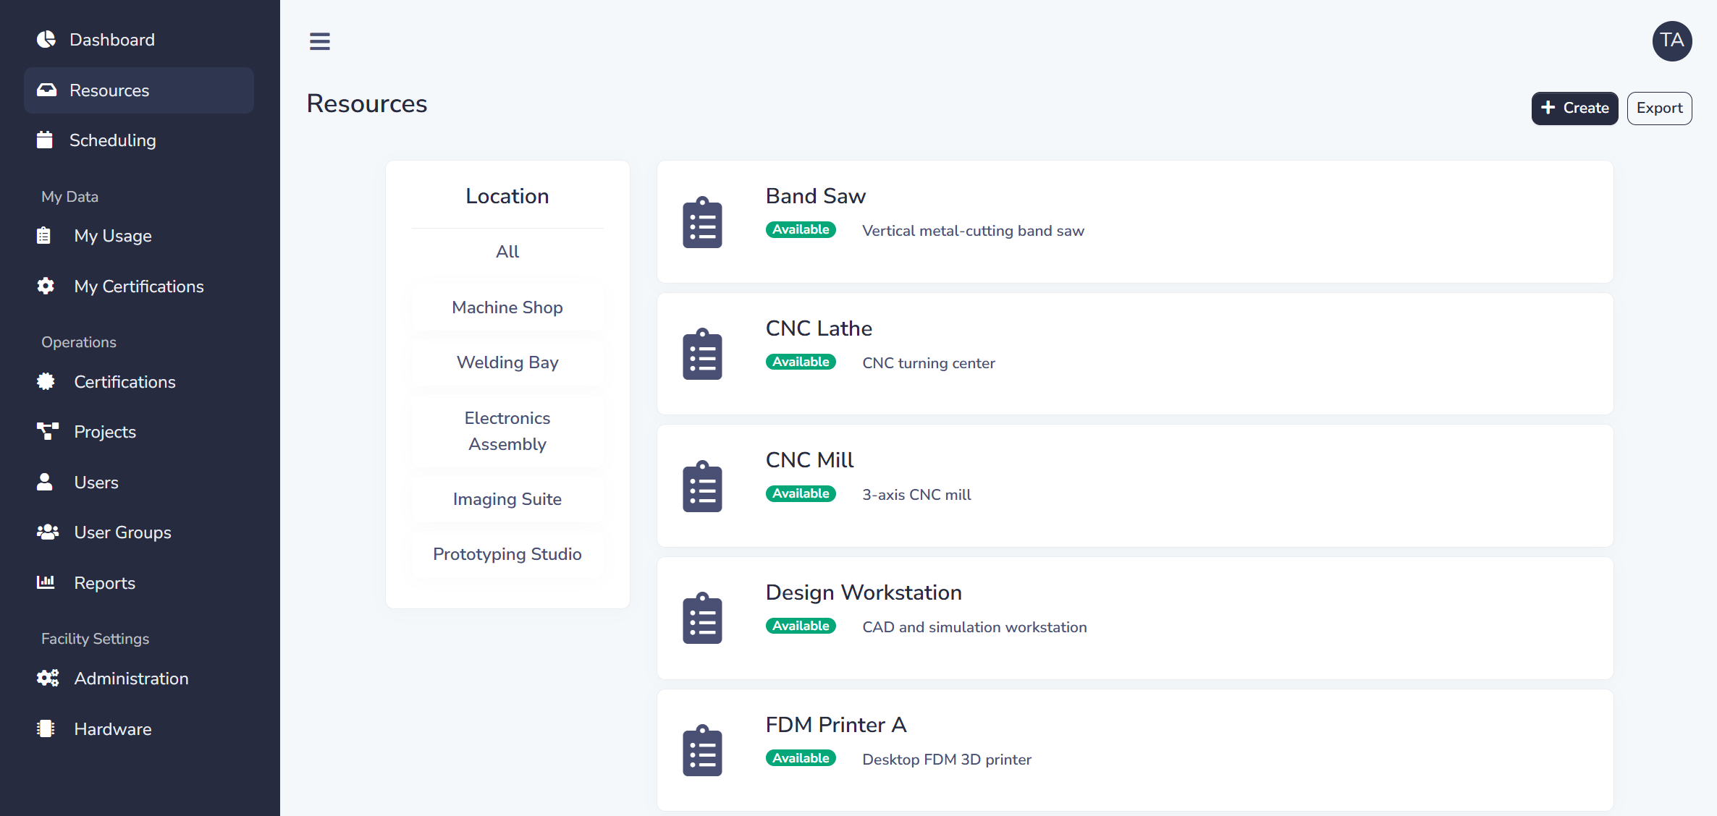Open My Usage page
Viewport: 1717px width, 816px height.
(139, 236)
